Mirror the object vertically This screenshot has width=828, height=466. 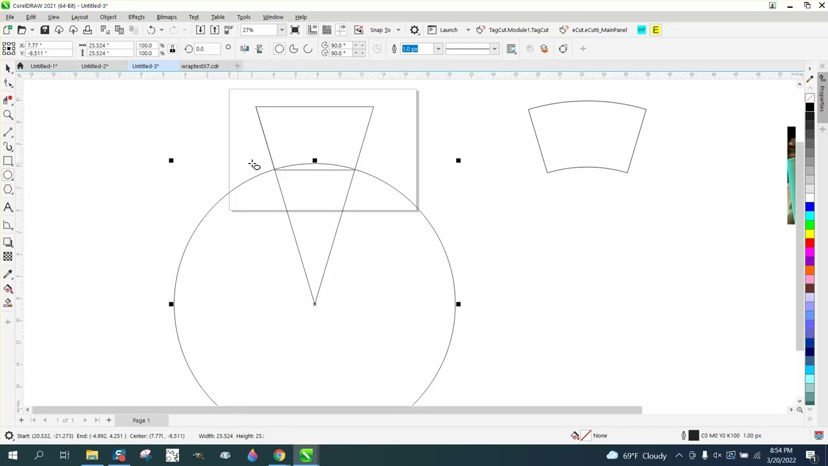pyautogui.click(x=259, y=49)
